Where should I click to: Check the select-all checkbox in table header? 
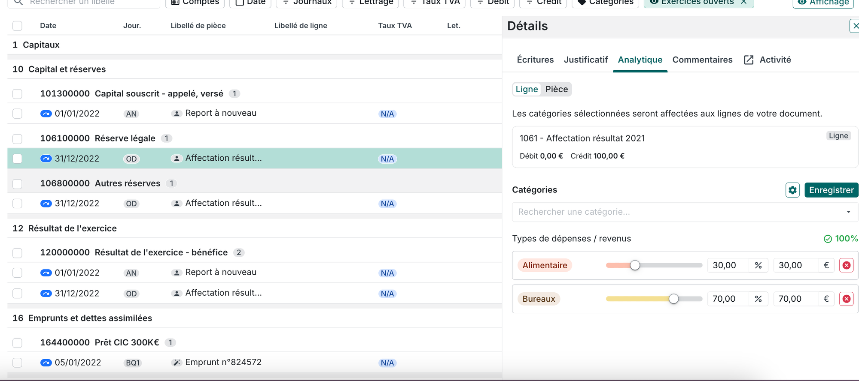pos(17,26)
